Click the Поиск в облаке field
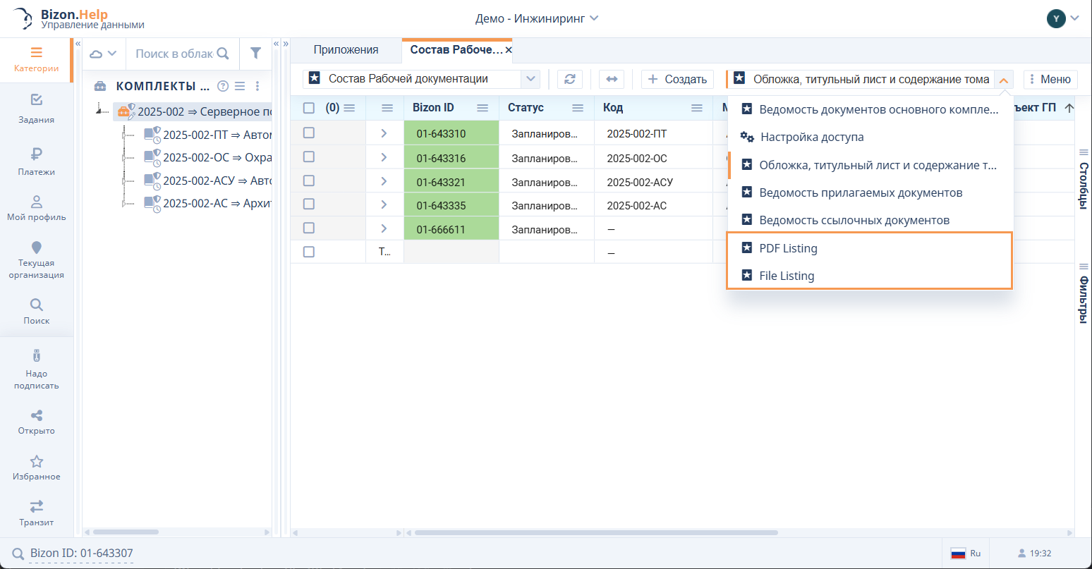 coord(174,54)
